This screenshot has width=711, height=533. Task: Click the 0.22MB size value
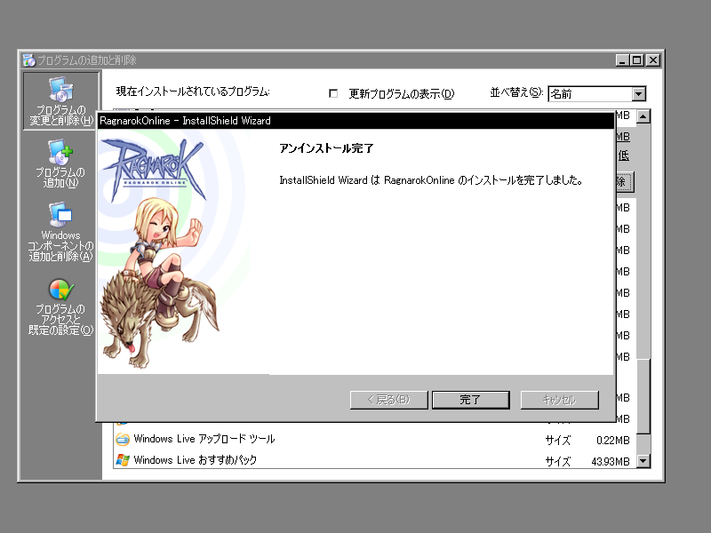(x=612, y=441)
